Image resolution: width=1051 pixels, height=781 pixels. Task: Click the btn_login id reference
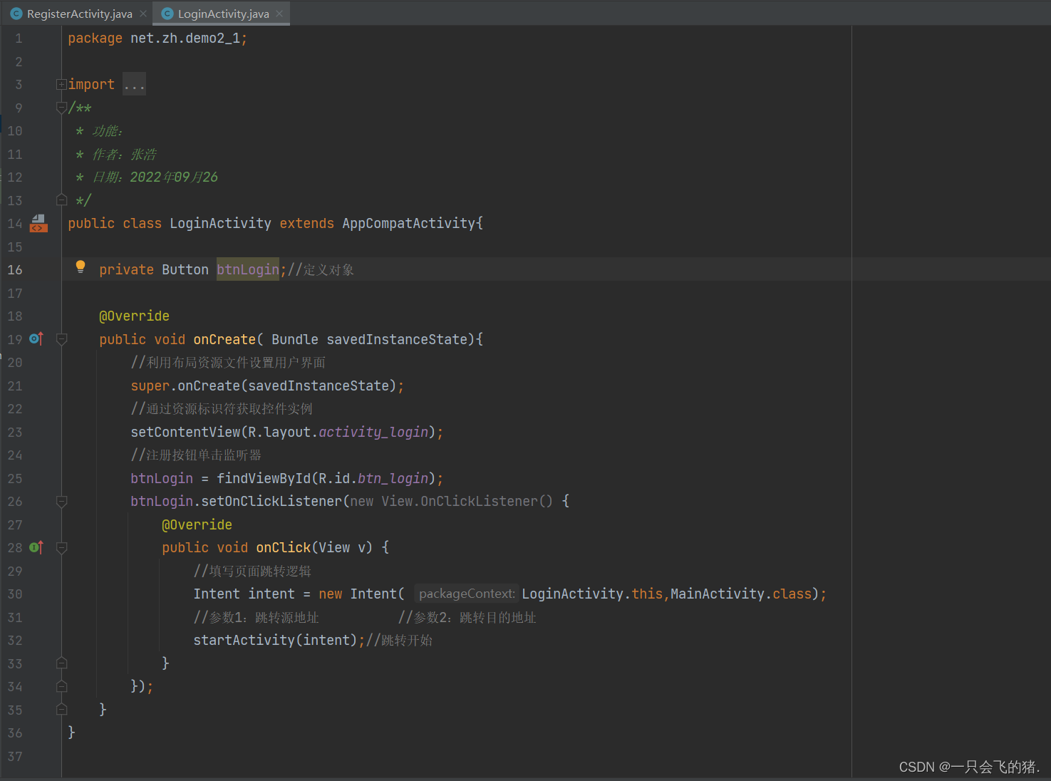pyautogui.click(x=393, y=479)
